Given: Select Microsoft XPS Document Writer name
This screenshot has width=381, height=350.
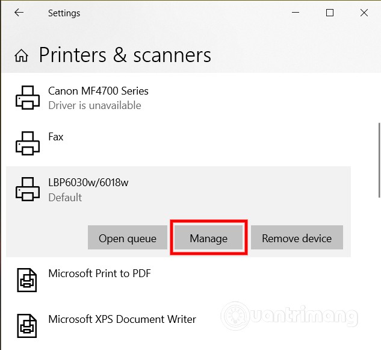Looking at the screenshot, I should [x=122, y=319].
